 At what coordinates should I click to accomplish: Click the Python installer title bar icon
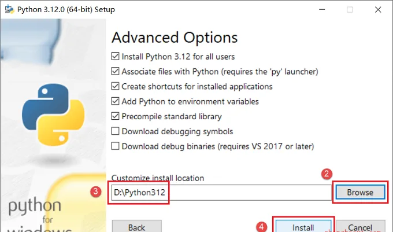9,9
